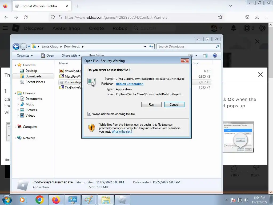Select Desktop under Favorites
The height and width of the screenshot is (205, 273).
pos(31,70)
